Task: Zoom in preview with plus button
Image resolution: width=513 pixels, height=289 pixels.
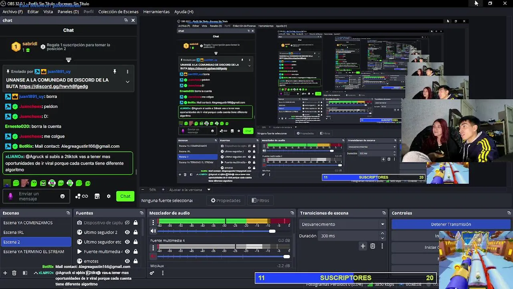Action: tap(163, 189)
